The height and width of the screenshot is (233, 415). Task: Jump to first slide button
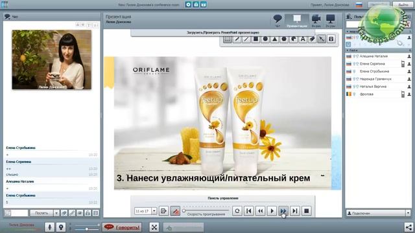249,211
